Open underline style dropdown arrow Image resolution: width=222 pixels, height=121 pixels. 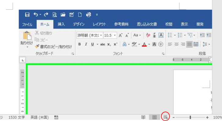click(x=97, y=44)
